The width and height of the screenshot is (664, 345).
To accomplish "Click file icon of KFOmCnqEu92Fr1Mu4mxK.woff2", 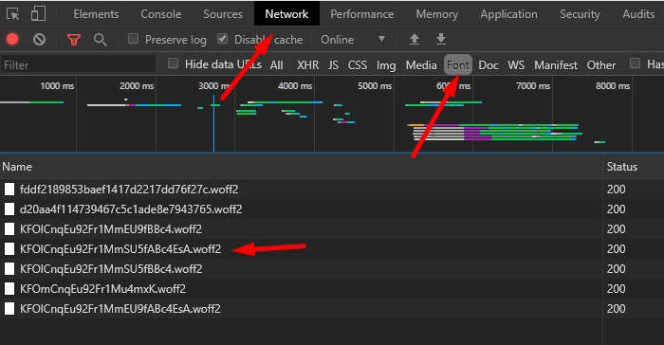I will [x=9, y=289].
